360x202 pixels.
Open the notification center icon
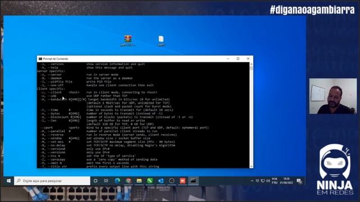tap(299, 181)
